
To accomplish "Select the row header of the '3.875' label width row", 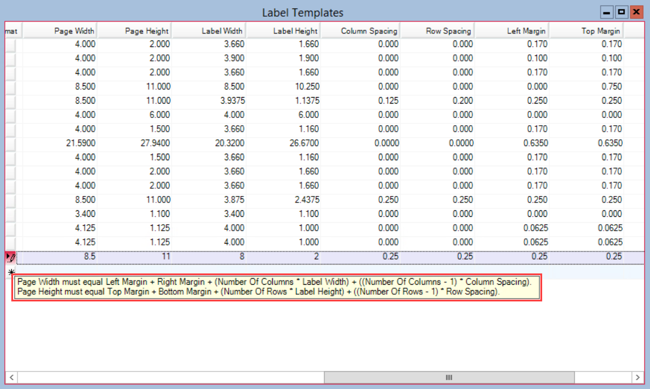I will click(10, 201).
